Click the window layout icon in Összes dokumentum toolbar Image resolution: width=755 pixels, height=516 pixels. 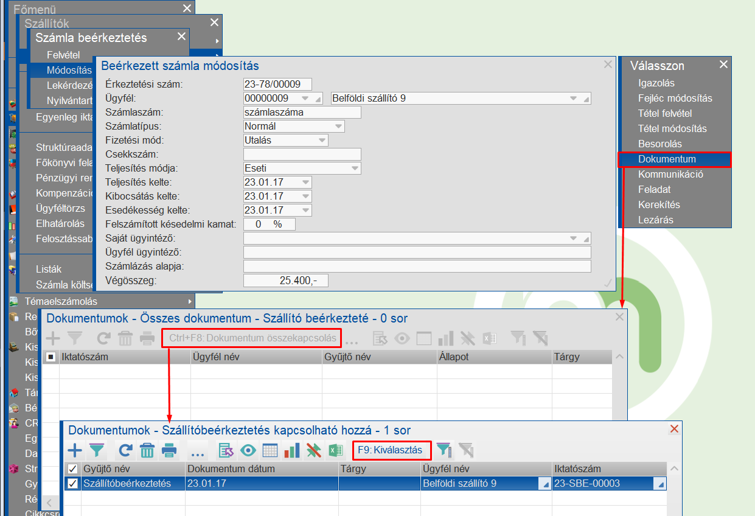423,338
